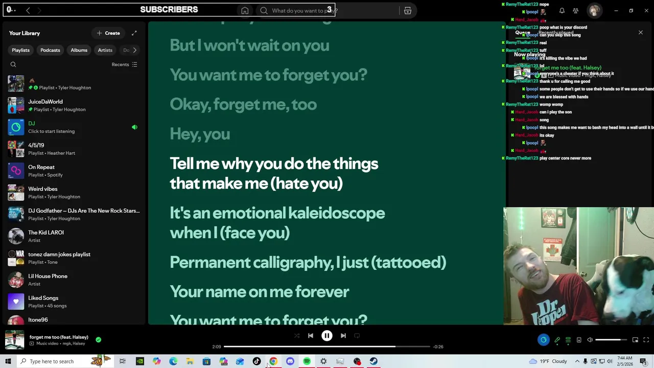Open the mini player
This screenshot has width=654, height=368.
click(635, 340)
